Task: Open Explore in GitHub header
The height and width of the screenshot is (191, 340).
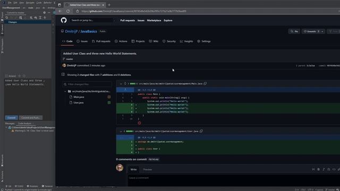Action: point(168,20)
